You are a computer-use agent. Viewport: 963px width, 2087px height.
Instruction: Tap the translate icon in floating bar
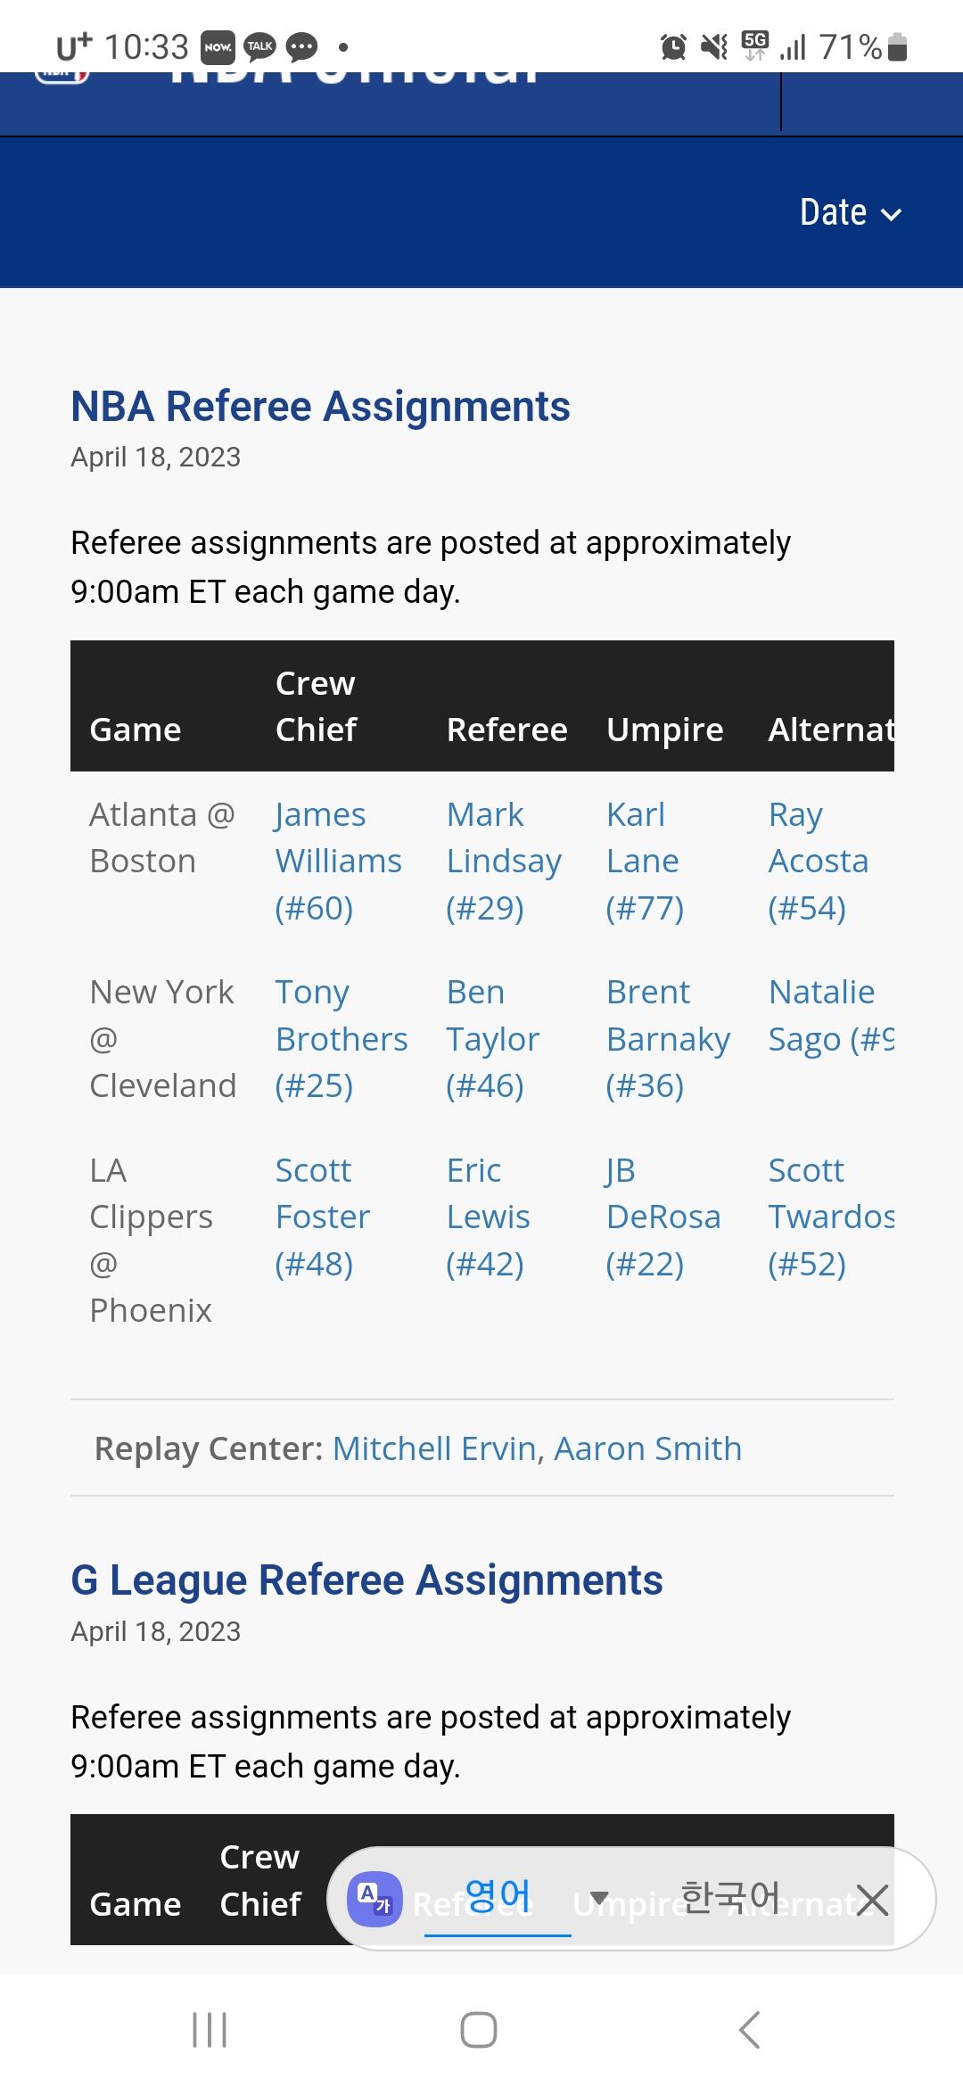(x=374, y=1899)
